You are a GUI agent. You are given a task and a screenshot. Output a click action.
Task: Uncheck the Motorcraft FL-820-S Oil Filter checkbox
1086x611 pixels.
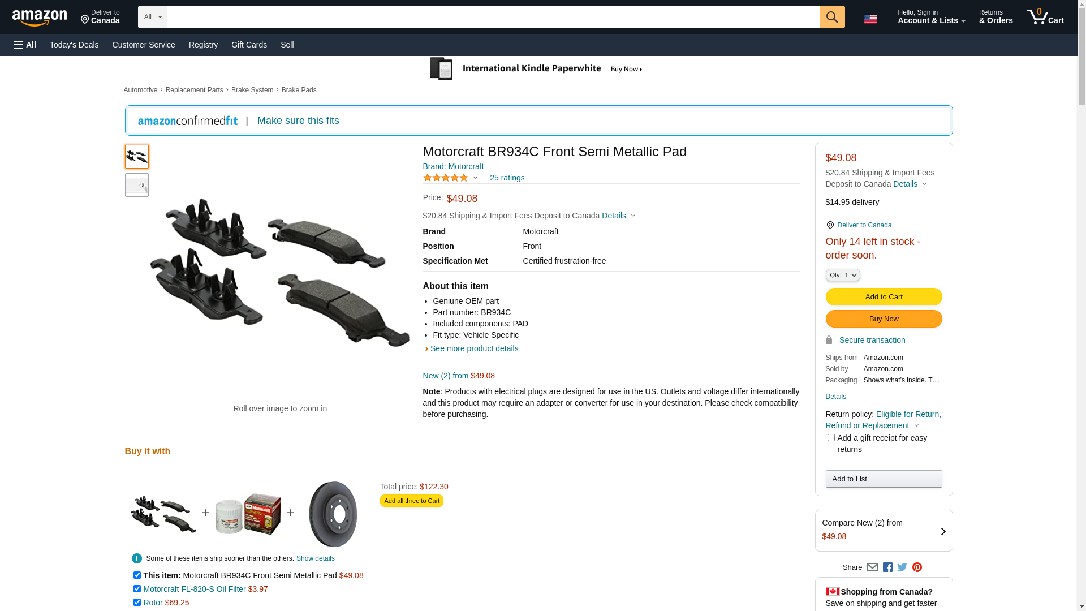[x=137, y=589]
